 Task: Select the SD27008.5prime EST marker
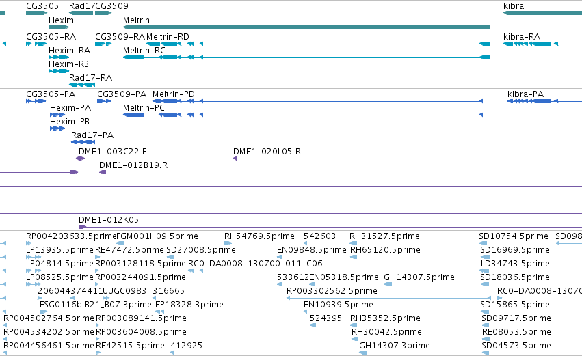[x=171, y=257]
